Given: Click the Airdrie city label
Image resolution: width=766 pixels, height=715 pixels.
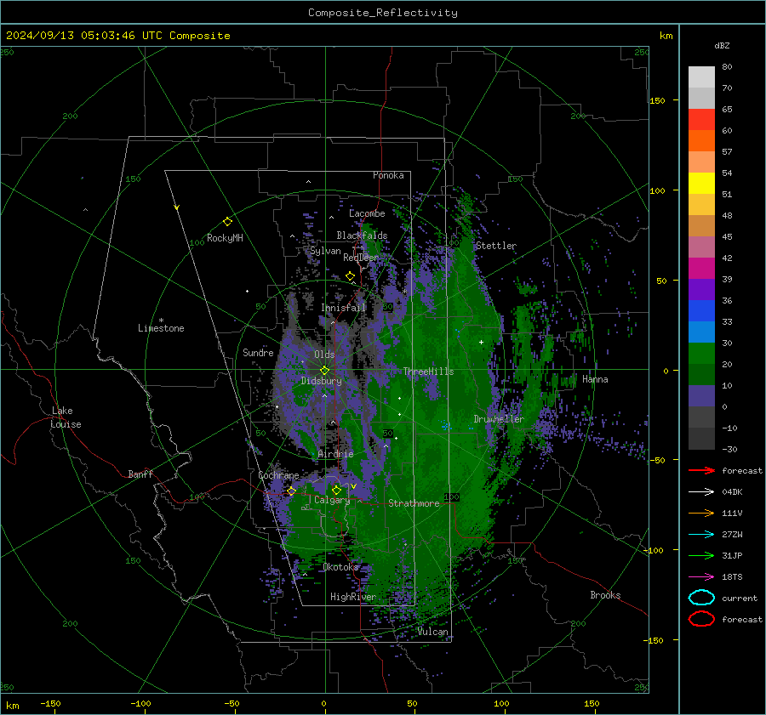Looking at the screenshot, I should click(x=335, y=454).
